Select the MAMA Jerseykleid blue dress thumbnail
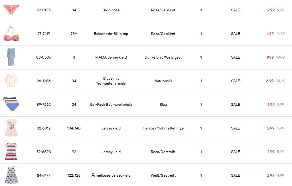Viewport: 292px width, 186px height. 11,57
